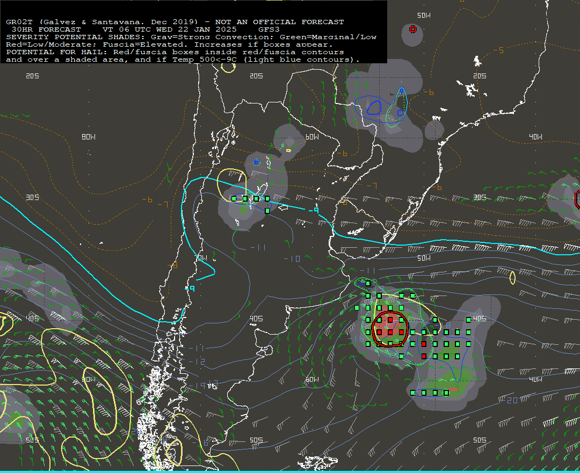Click the orange -5 contour label
The image size is (580, 473).
point(498,50)
